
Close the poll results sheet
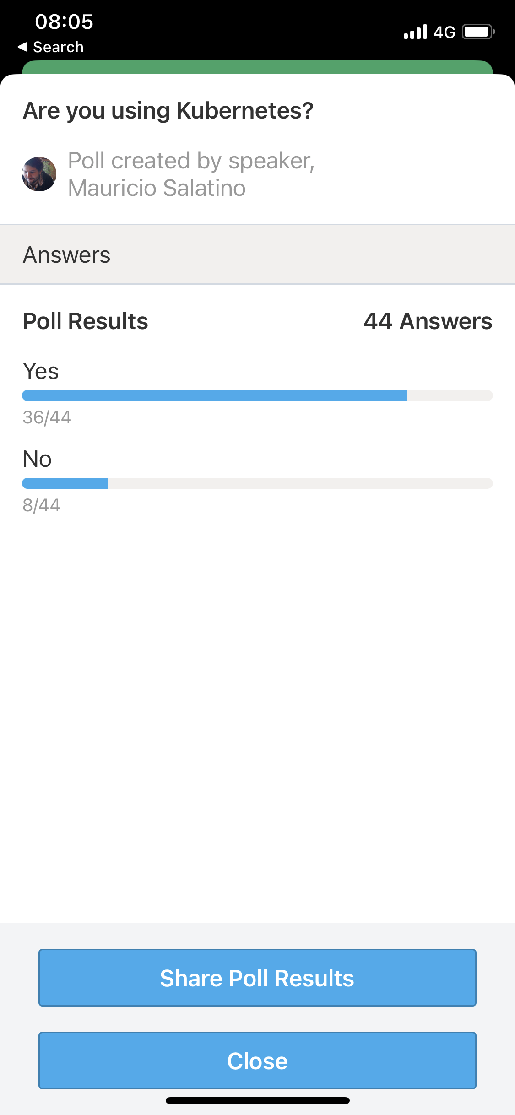257,1061
